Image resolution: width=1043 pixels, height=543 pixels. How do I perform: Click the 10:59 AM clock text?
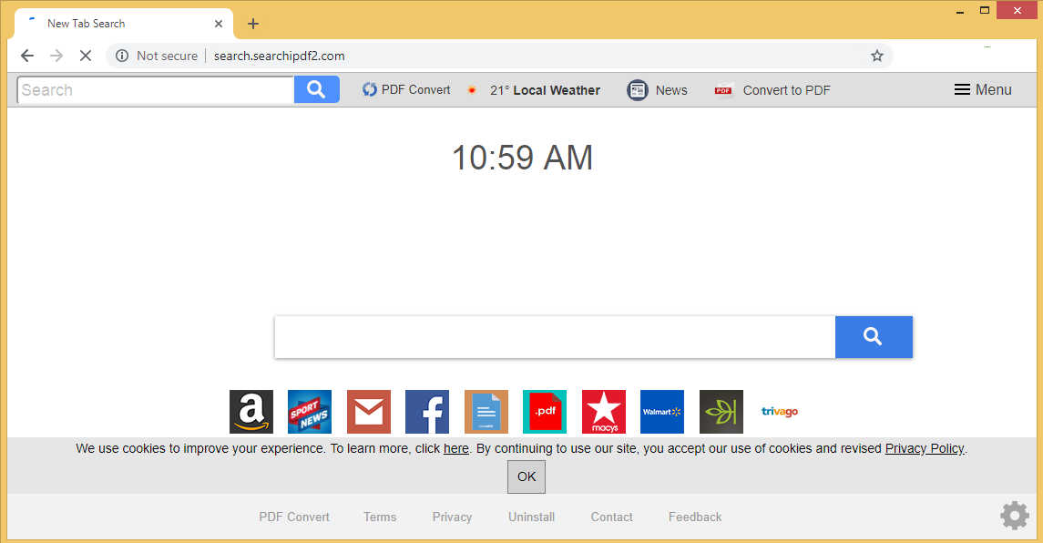522,158
